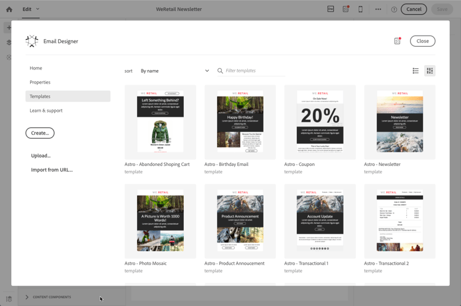Open the top bar checklist icon with red dot
The image size is (461, 306).
(x=345, y=9)
